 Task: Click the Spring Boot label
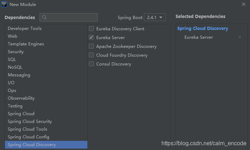[130, 18]
